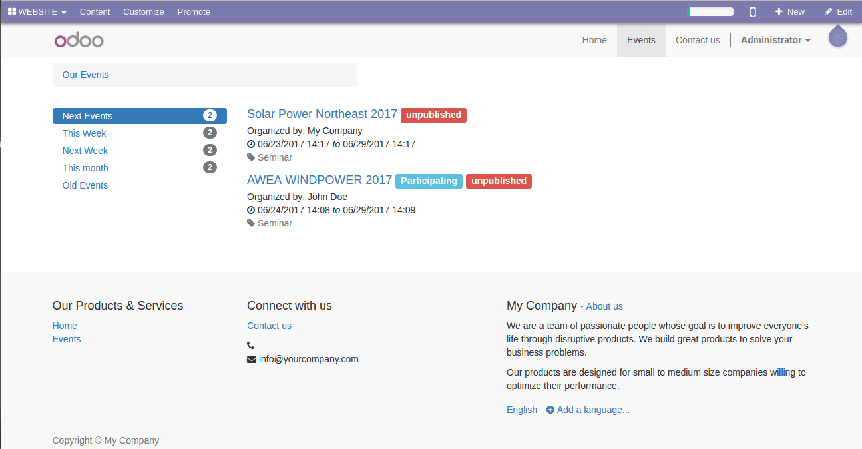Open the About us link

click(604, 306)
